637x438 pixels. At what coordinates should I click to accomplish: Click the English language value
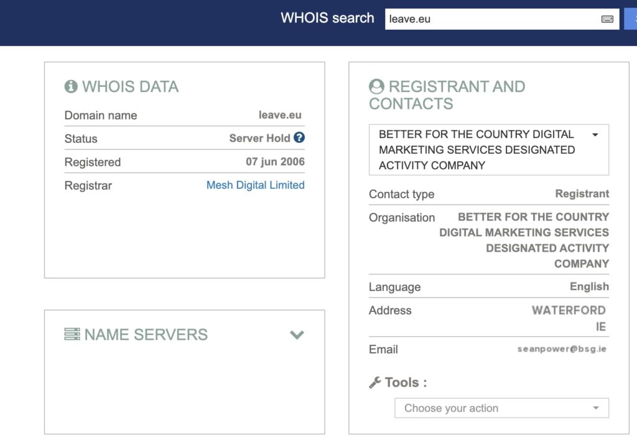point(589,286)
